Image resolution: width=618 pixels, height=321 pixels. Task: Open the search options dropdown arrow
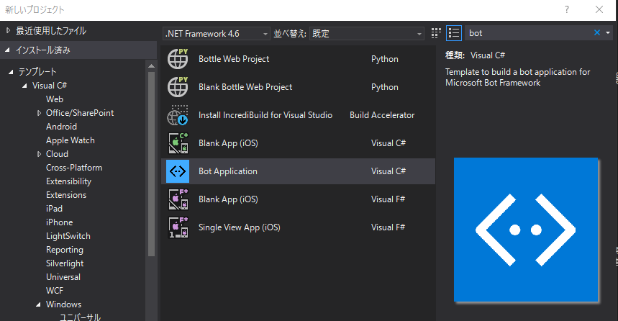(x=608, y=32)
